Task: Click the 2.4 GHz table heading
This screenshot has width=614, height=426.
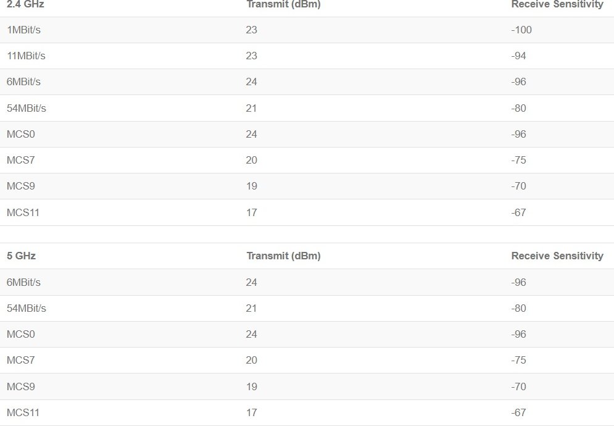Action: (25, 4)
